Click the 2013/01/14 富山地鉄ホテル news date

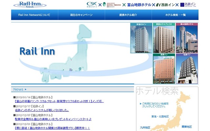pos(33,97)
